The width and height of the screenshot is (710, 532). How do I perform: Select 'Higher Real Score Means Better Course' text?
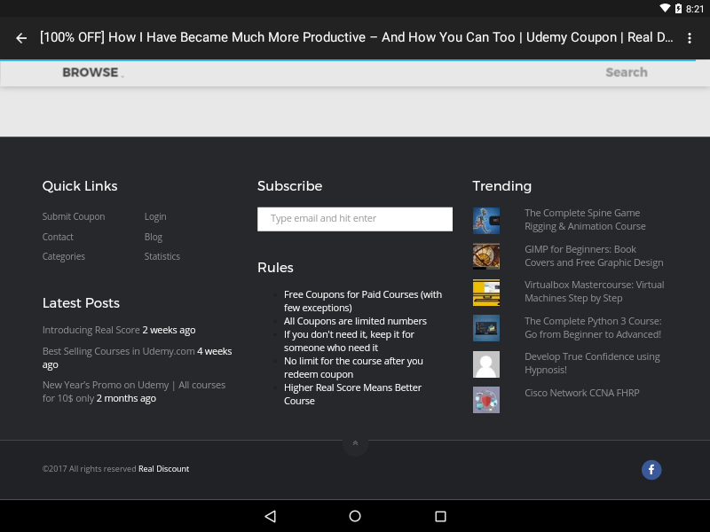352,394
